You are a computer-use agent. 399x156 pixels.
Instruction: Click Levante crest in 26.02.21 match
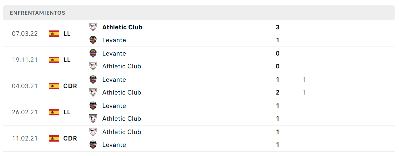pos(93,106)
